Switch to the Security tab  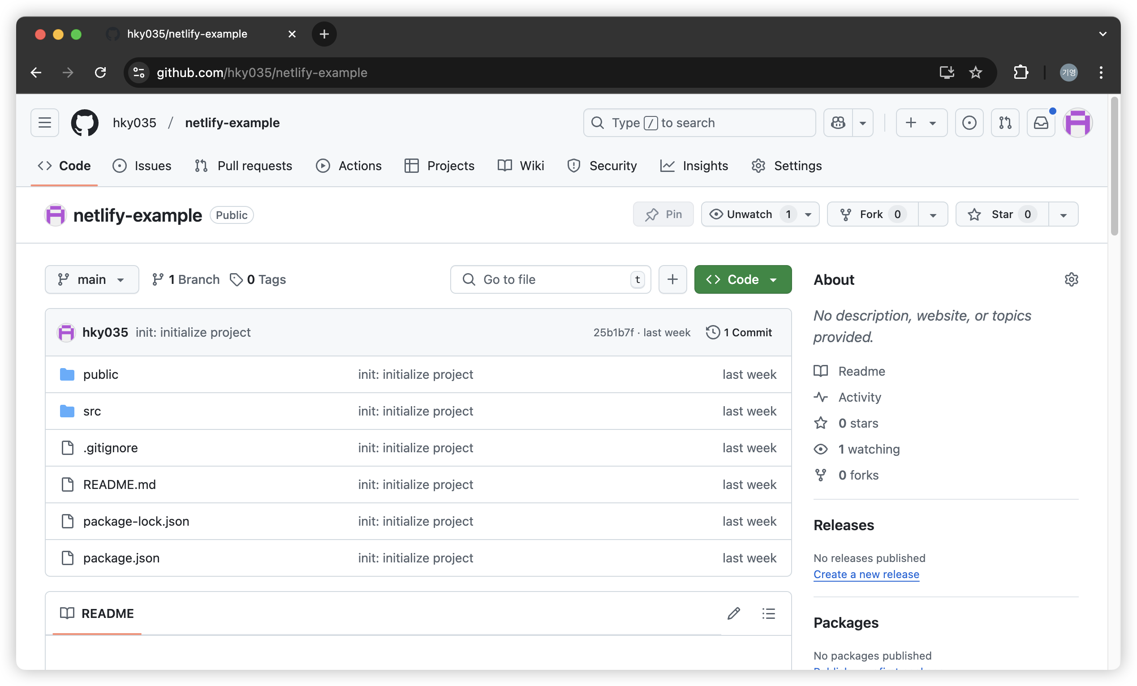pyautogui.click(x=602, y=166)
